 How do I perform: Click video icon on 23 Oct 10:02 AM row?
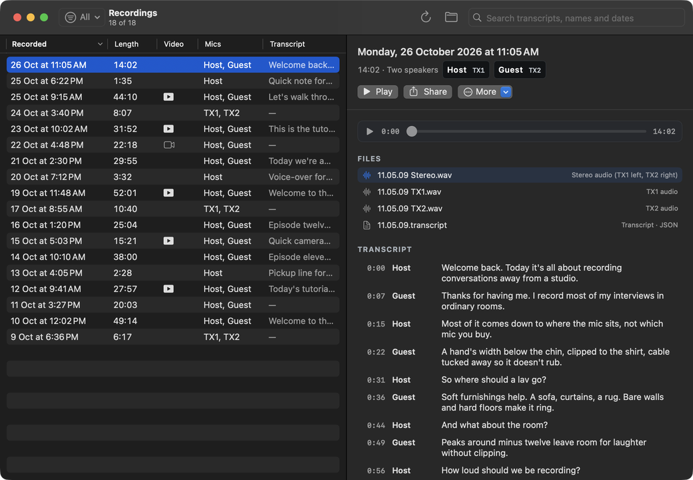tap(169, 129)
